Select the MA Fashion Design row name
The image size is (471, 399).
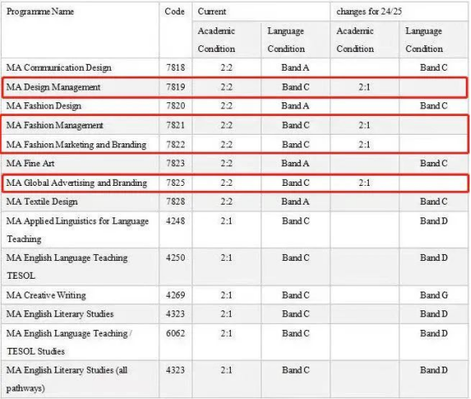(43, 106)
